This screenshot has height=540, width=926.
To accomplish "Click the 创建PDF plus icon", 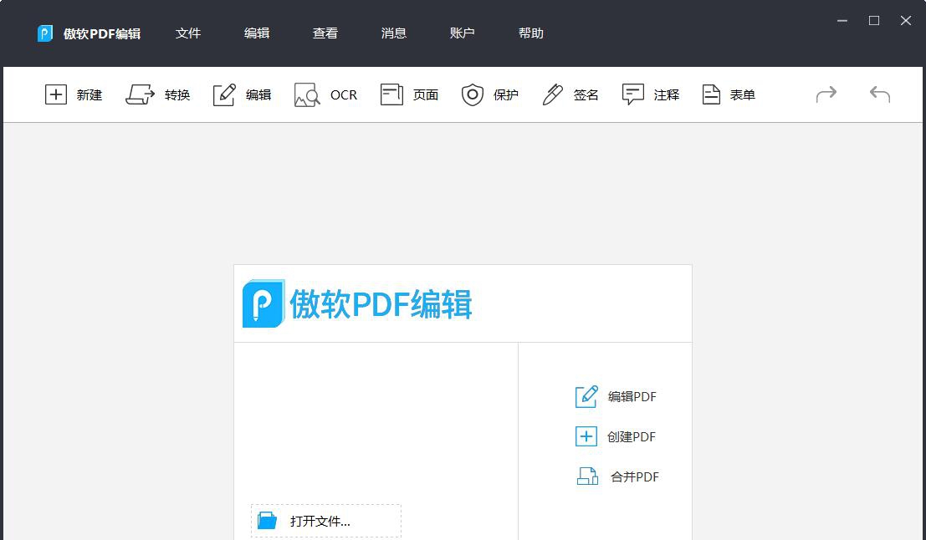I will (x=586, y=436).
